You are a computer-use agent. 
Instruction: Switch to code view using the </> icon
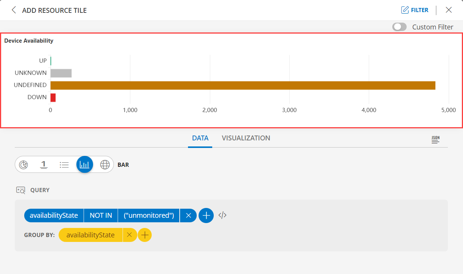[222, 215]
